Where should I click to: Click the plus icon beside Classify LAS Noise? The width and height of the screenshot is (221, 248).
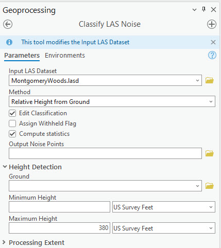[x=212, y=24]
